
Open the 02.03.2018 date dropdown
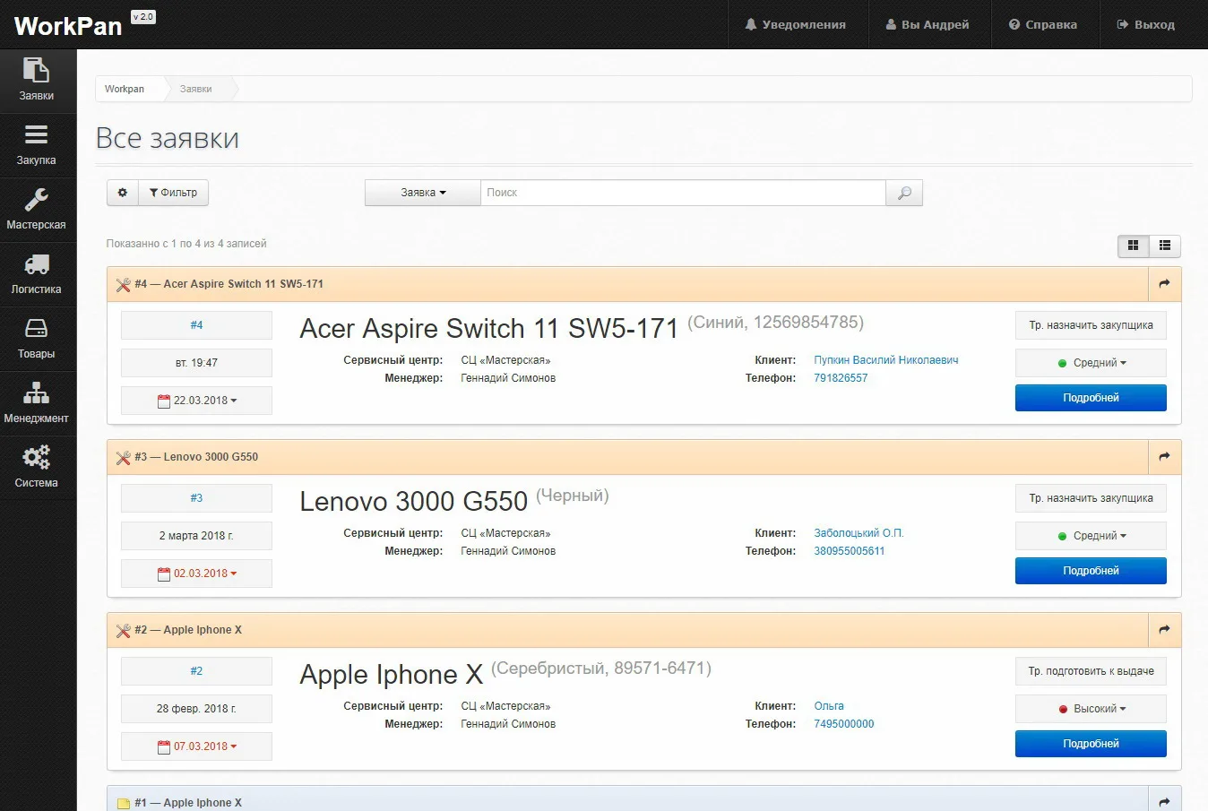click(196, 574)
